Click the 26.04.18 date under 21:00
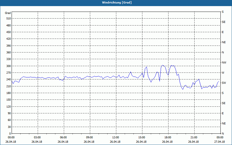Screen dimensions: 232x145 (x=193, y=142)
